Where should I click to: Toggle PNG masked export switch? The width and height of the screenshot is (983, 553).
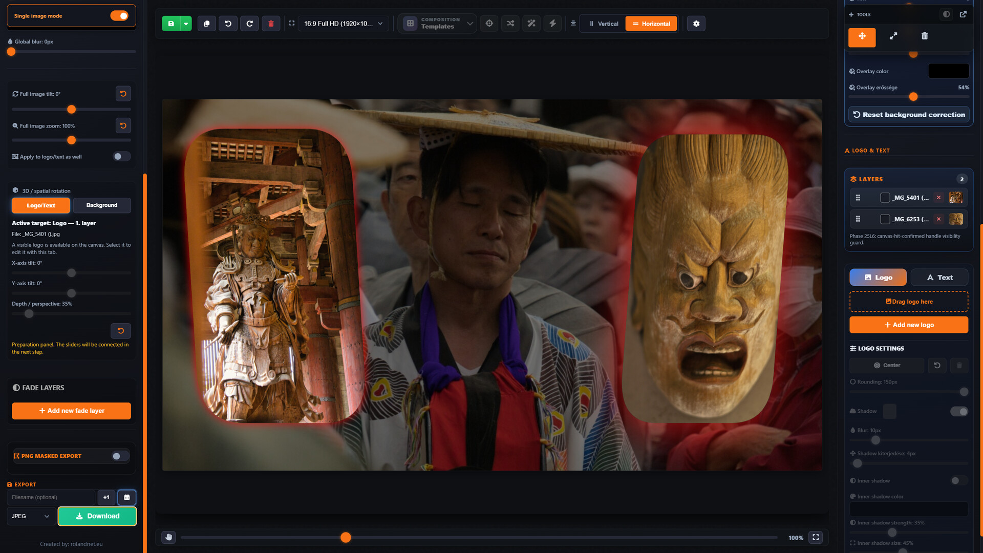coord(120,456)
